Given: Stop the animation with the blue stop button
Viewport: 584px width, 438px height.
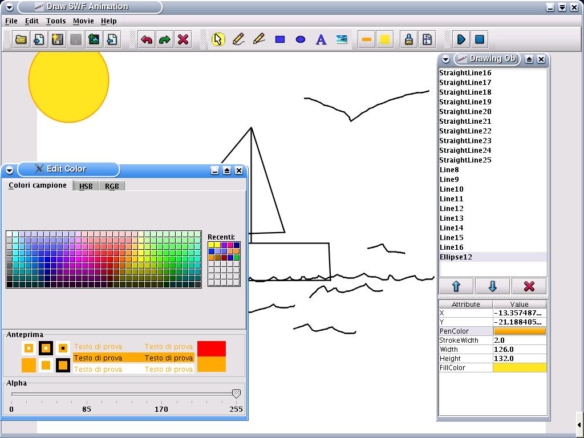Looking at the screenshot, I should pyautogui.click(x=480, y=39).
